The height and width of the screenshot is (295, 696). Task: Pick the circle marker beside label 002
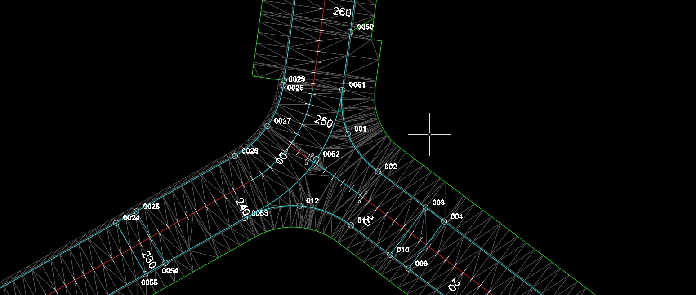378,172
